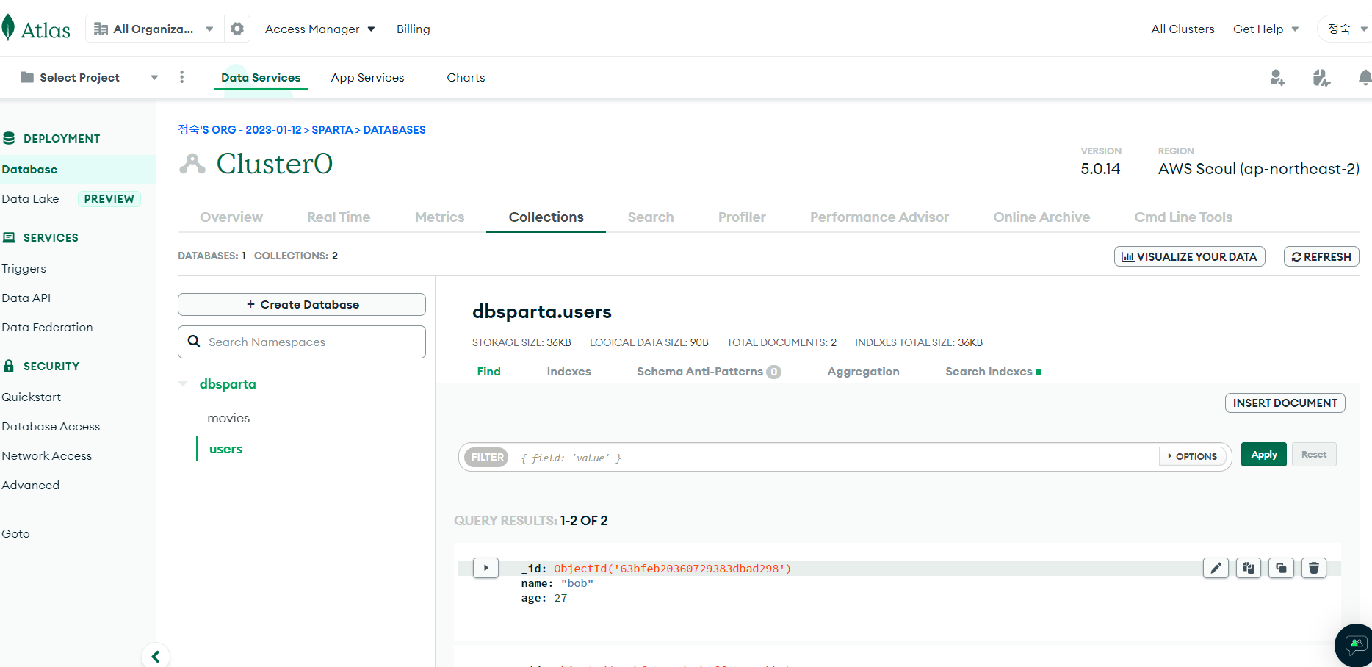Open the support chat bubble
This screenshot has width=1372, height=667.
(1354, 646)
